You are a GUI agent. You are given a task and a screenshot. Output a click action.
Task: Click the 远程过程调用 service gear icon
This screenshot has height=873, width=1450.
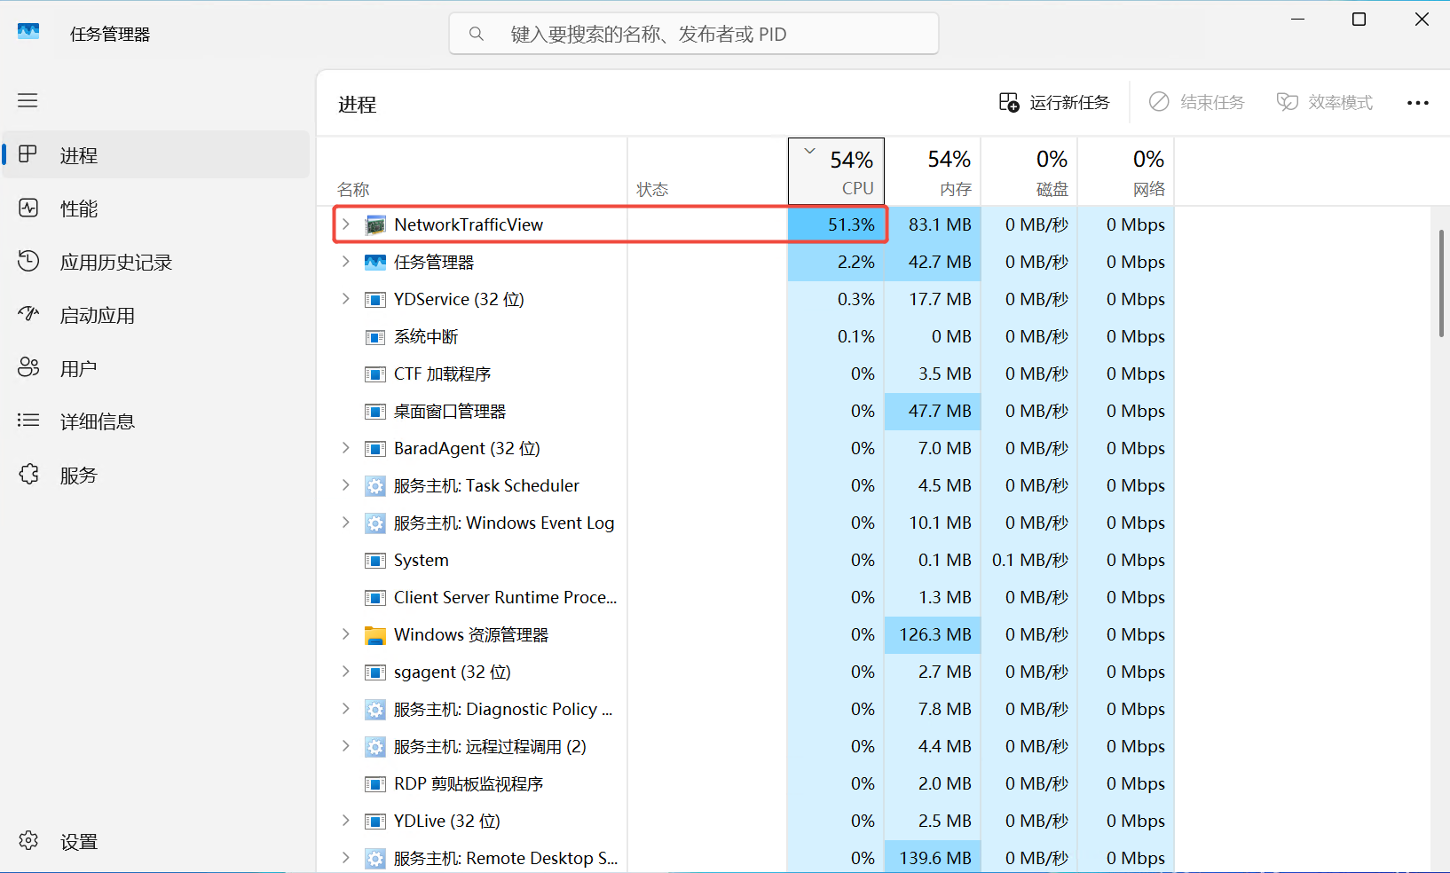[375, 747]
